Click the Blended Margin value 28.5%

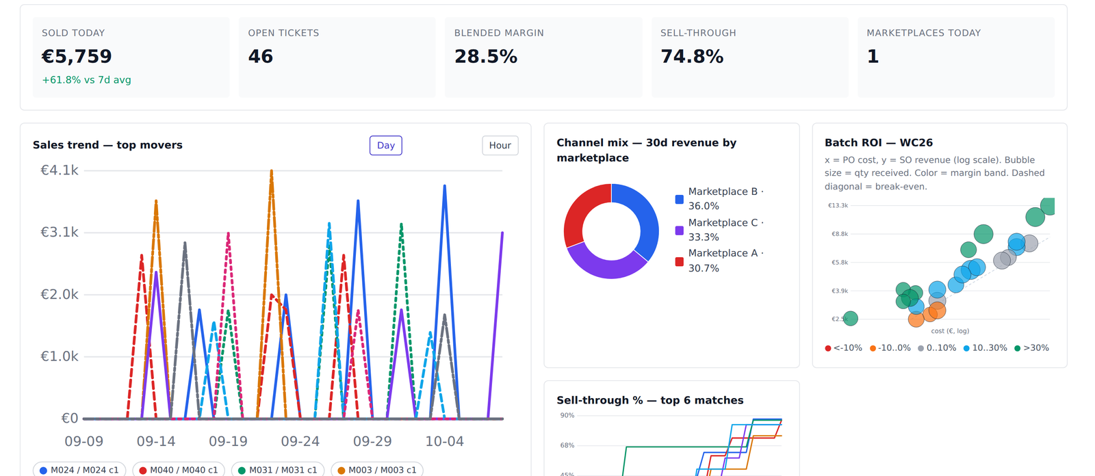click(486, 56)
